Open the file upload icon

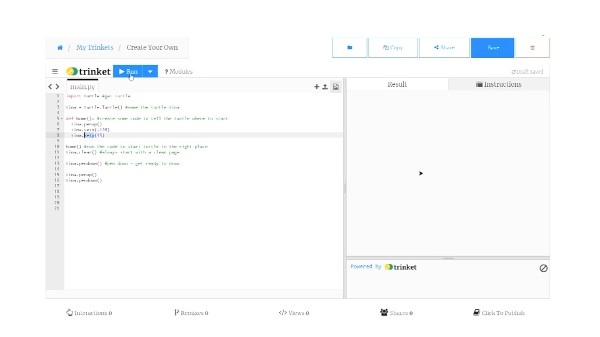tap(325, 87)
